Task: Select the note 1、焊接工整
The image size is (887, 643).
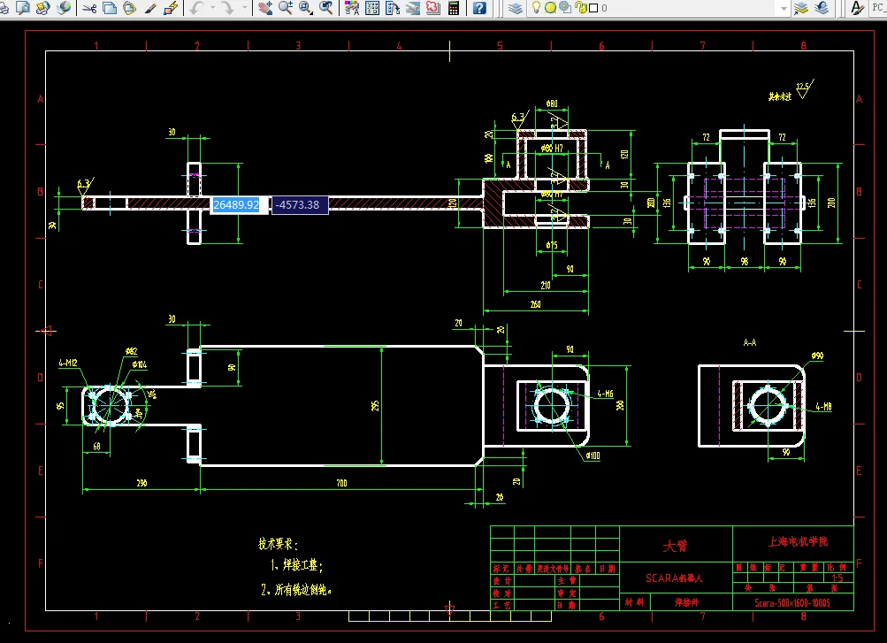Action: (296, 565)
